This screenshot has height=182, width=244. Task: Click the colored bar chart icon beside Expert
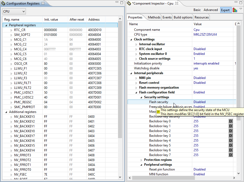(235, 10)
